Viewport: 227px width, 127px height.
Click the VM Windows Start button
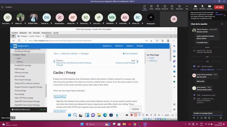click(70, 115)
